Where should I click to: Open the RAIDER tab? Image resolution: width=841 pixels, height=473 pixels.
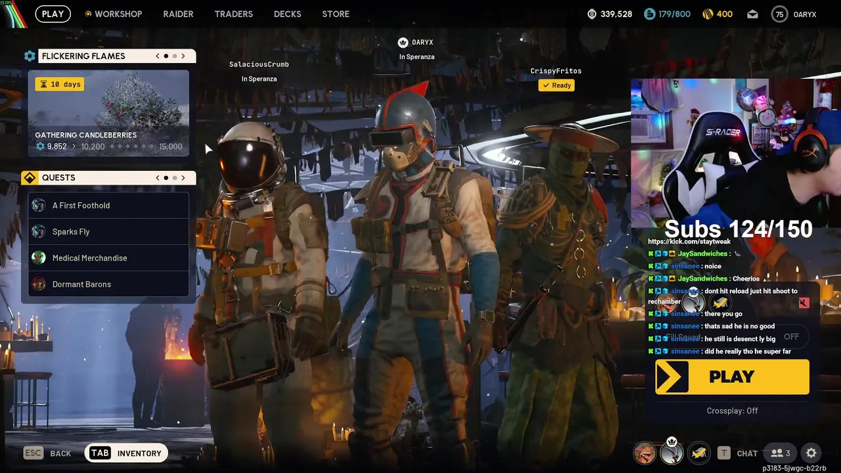[x=178, y=14]
